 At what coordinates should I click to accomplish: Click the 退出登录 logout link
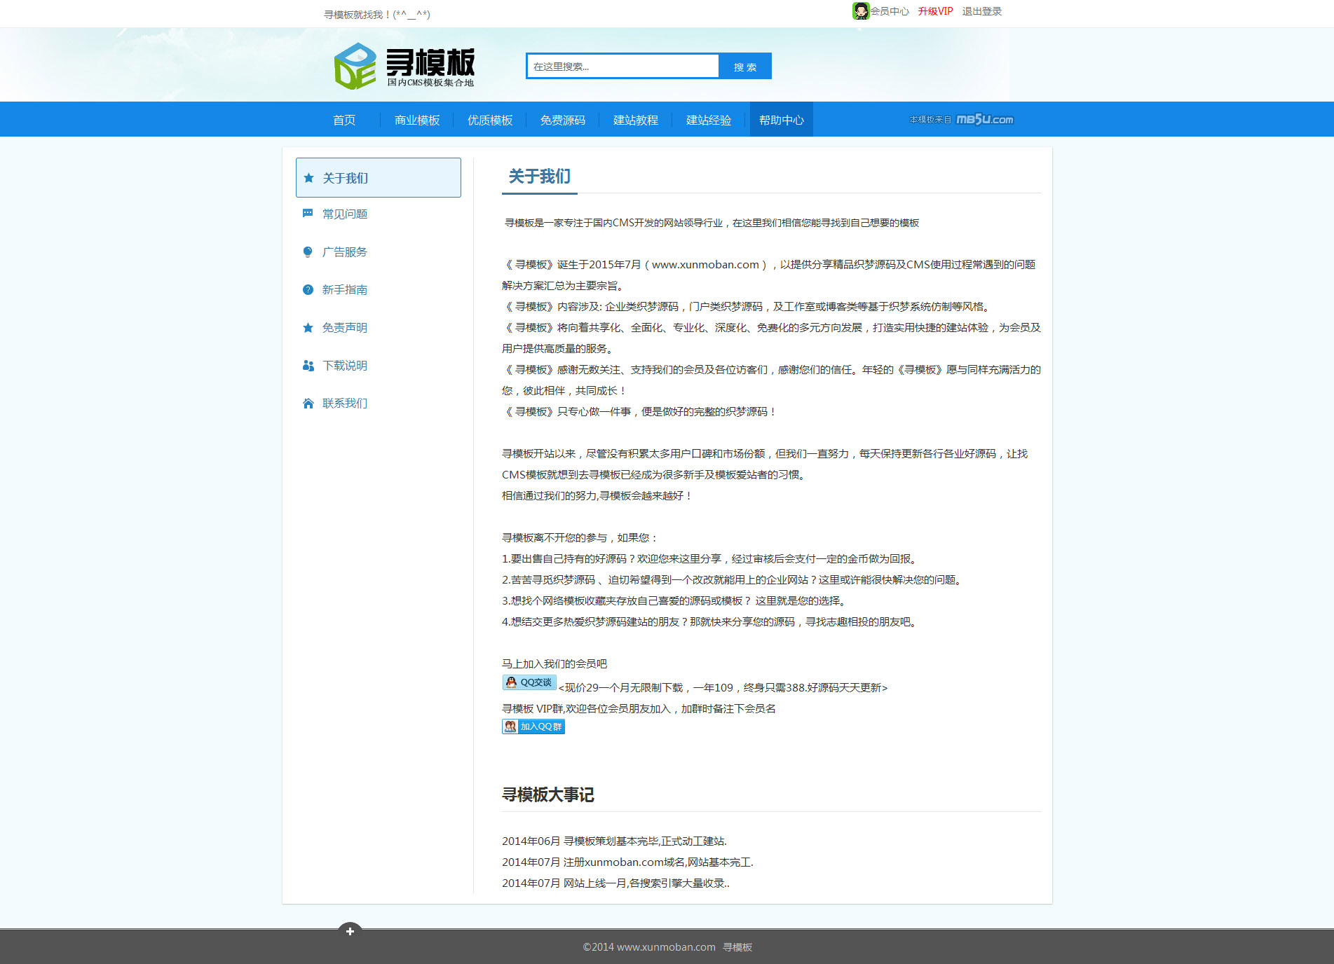981,11
